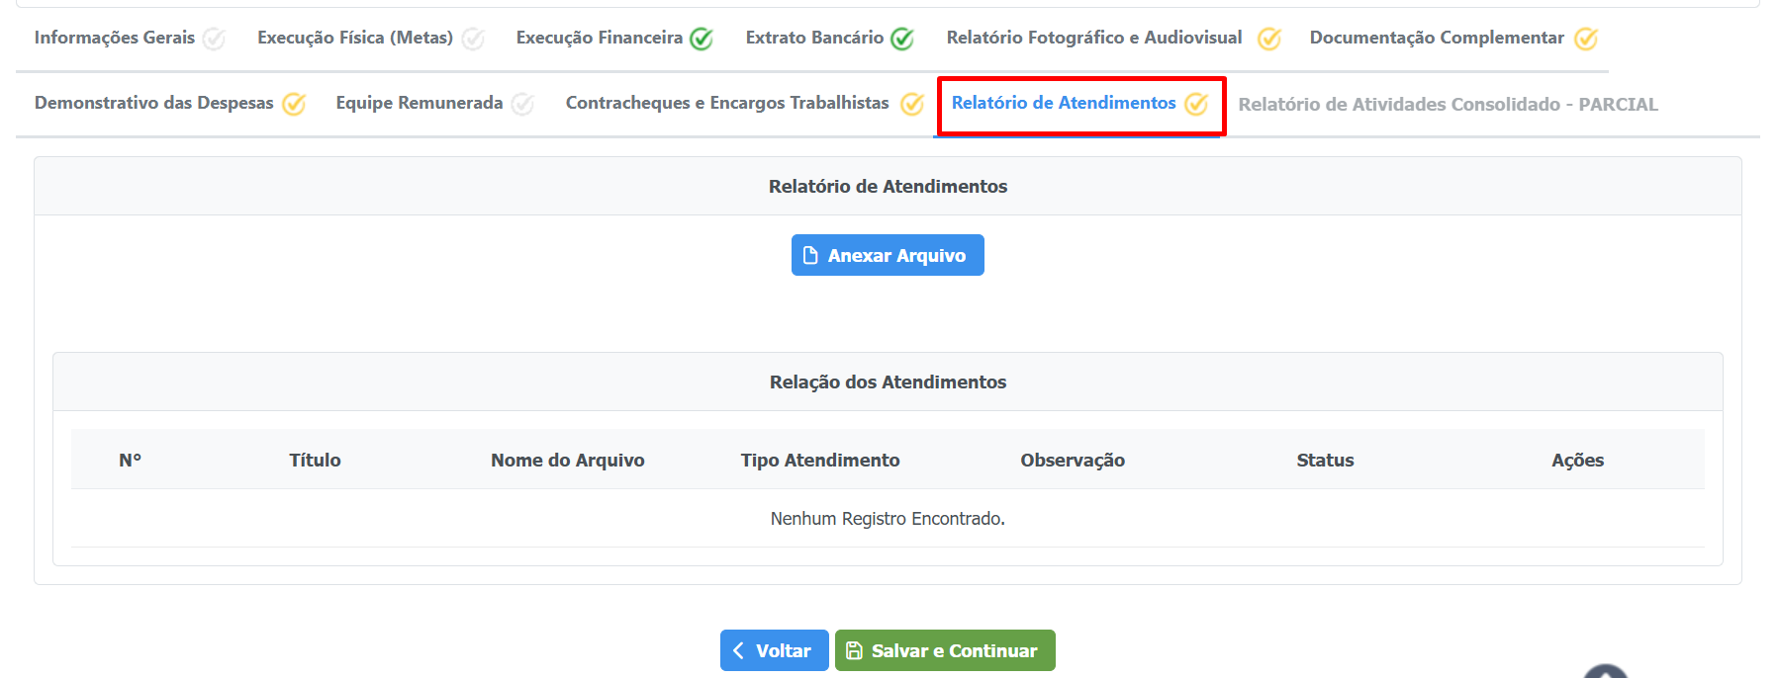Click yellow check icon beside Documentação Complementar

1586,39
